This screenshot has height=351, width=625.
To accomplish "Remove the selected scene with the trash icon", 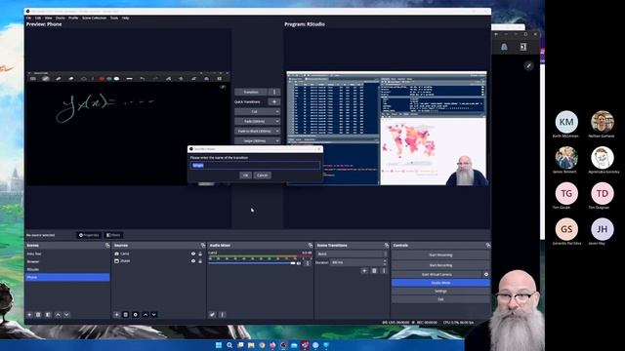I will 38,314.
